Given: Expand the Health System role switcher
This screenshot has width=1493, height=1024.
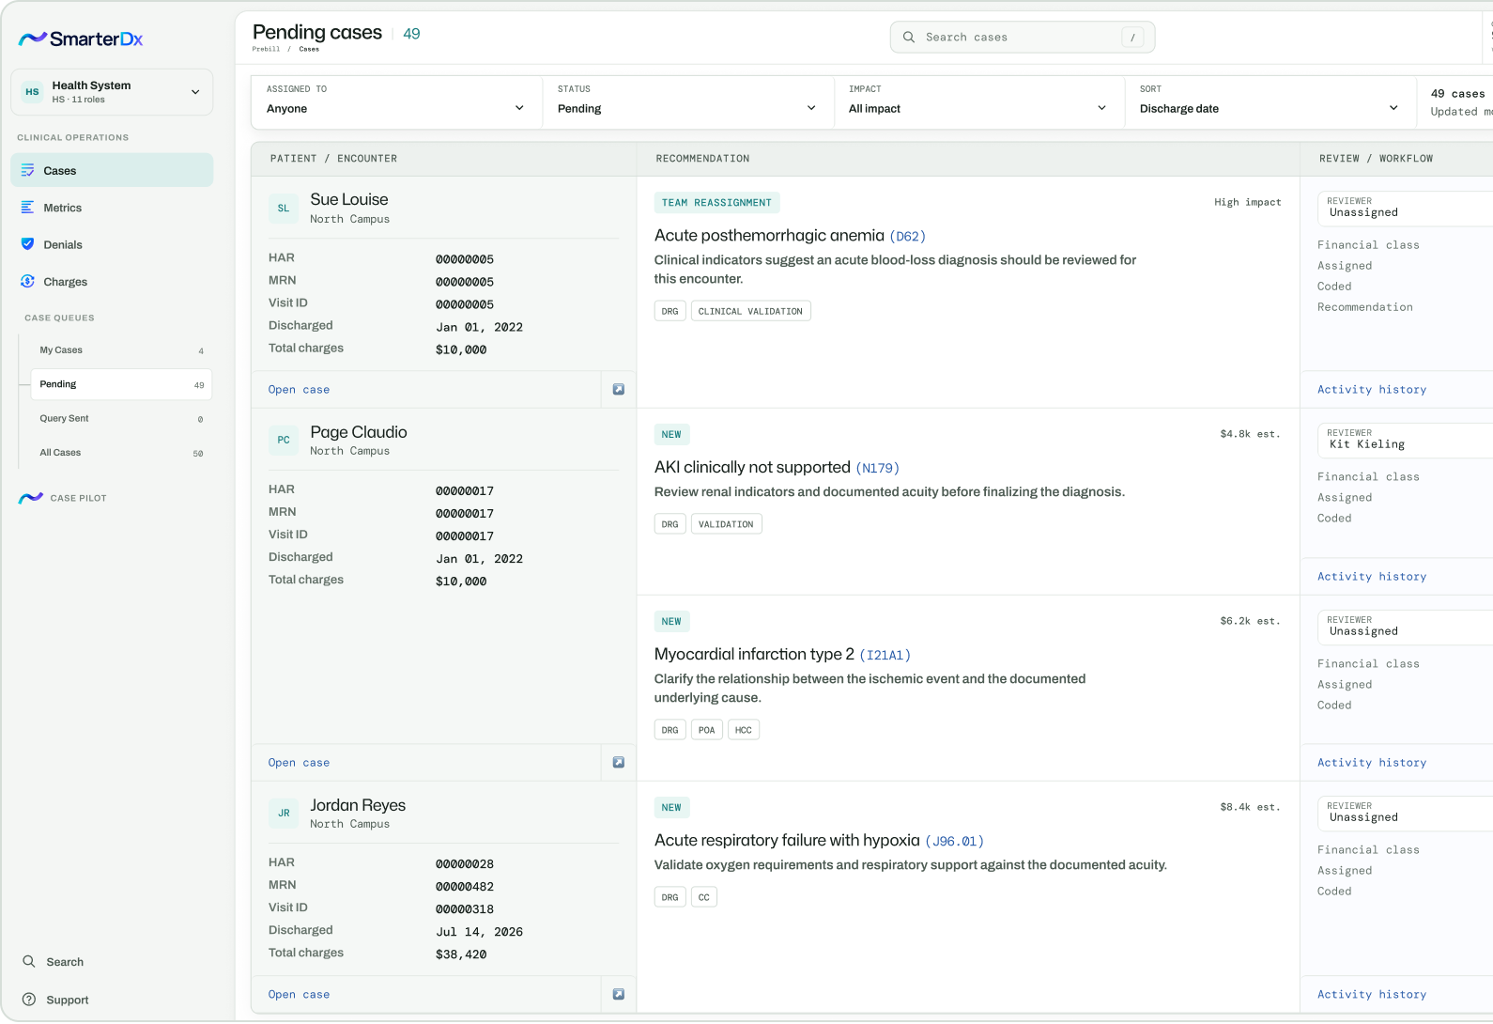Looking at the screenshot, I should (112, 92).
